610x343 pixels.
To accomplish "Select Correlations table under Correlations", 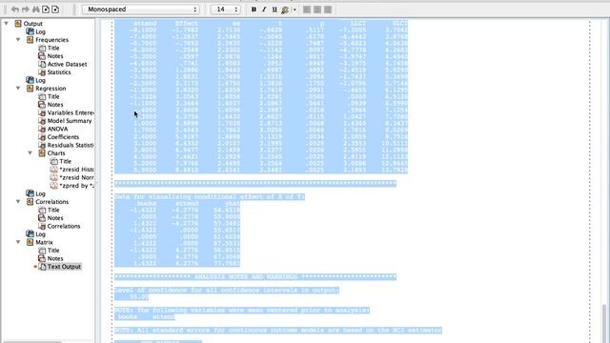I will (x=64, y=227).
